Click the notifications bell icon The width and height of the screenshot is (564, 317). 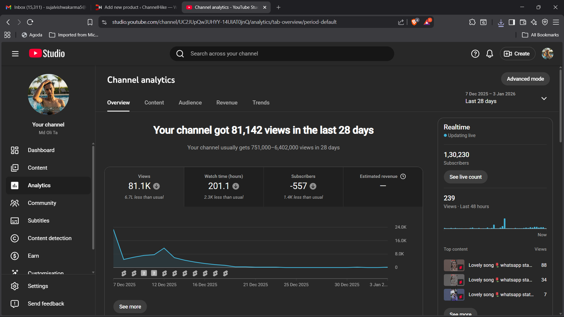(490, 54)
